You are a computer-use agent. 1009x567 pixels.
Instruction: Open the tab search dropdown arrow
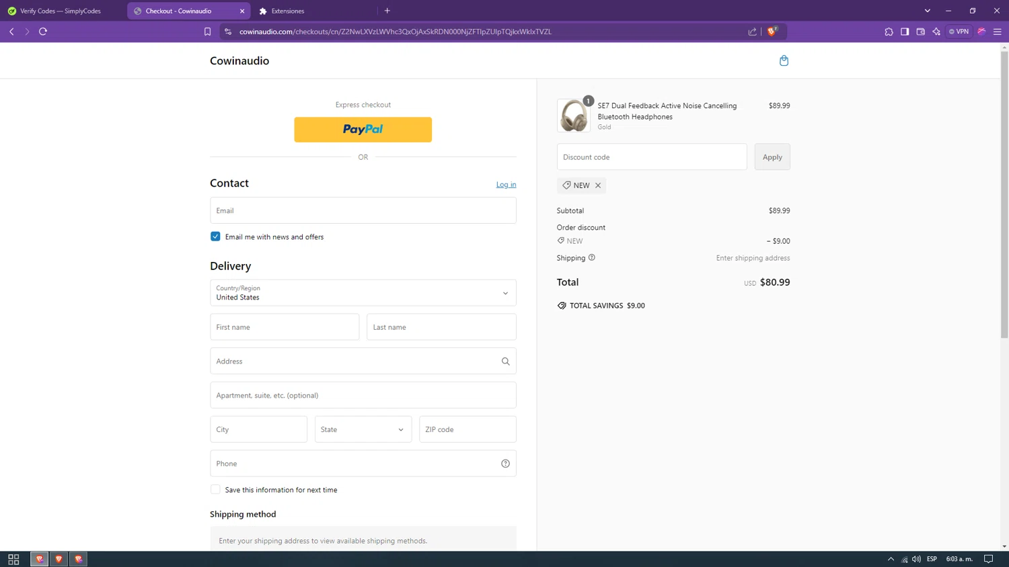[x=927, y=11]
